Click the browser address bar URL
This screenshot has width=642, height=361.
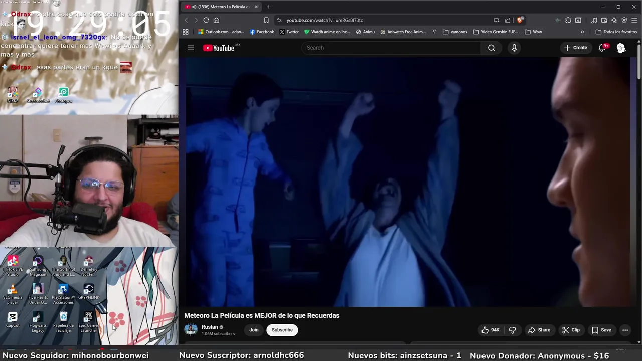pyautogui.click(x=325, y=20)
